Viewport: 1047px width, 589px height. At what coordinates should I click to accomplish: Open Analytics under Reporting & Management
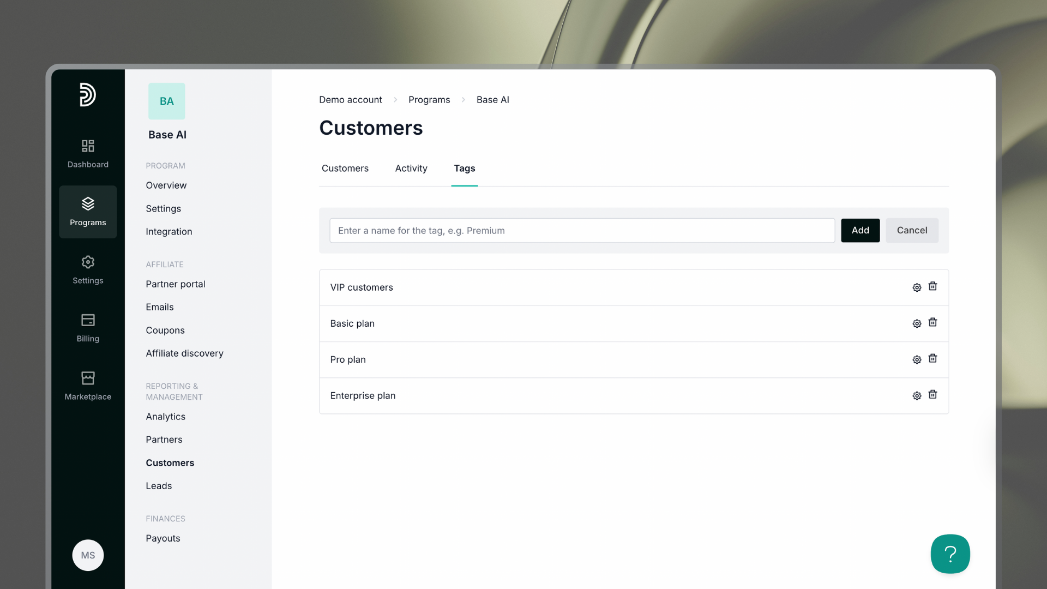point(165,417)
